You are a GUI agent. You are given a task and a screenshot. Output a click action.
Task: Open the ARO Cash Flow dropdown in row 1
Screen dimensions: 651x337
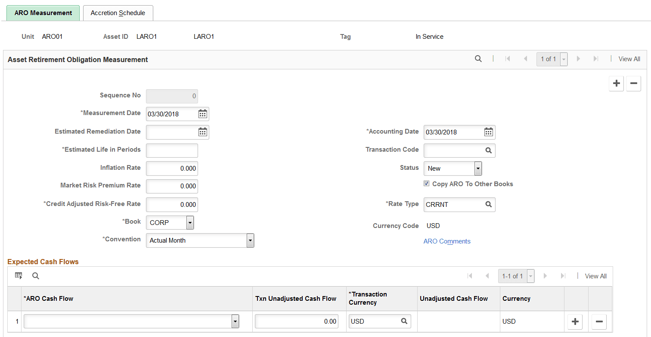pyautogui.click(x=235, y=321)
